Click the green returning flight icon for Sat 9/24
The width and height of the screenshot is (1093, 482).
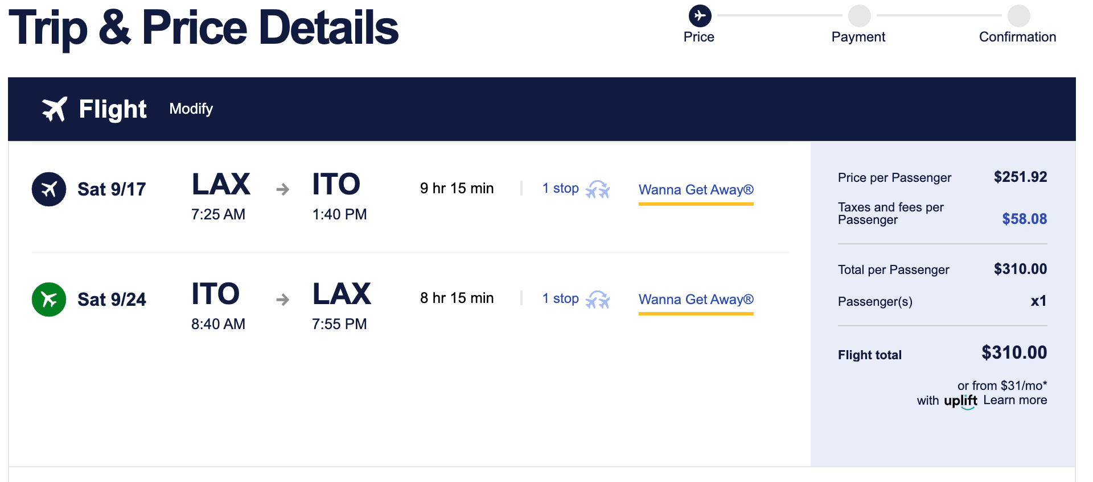(49, 300)
